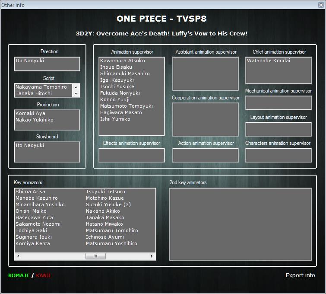The width and height of the screenshot is (326, 294).
Task: Select Matsumaru Yoshihiro key animator
Action: [x=111, y=243]
